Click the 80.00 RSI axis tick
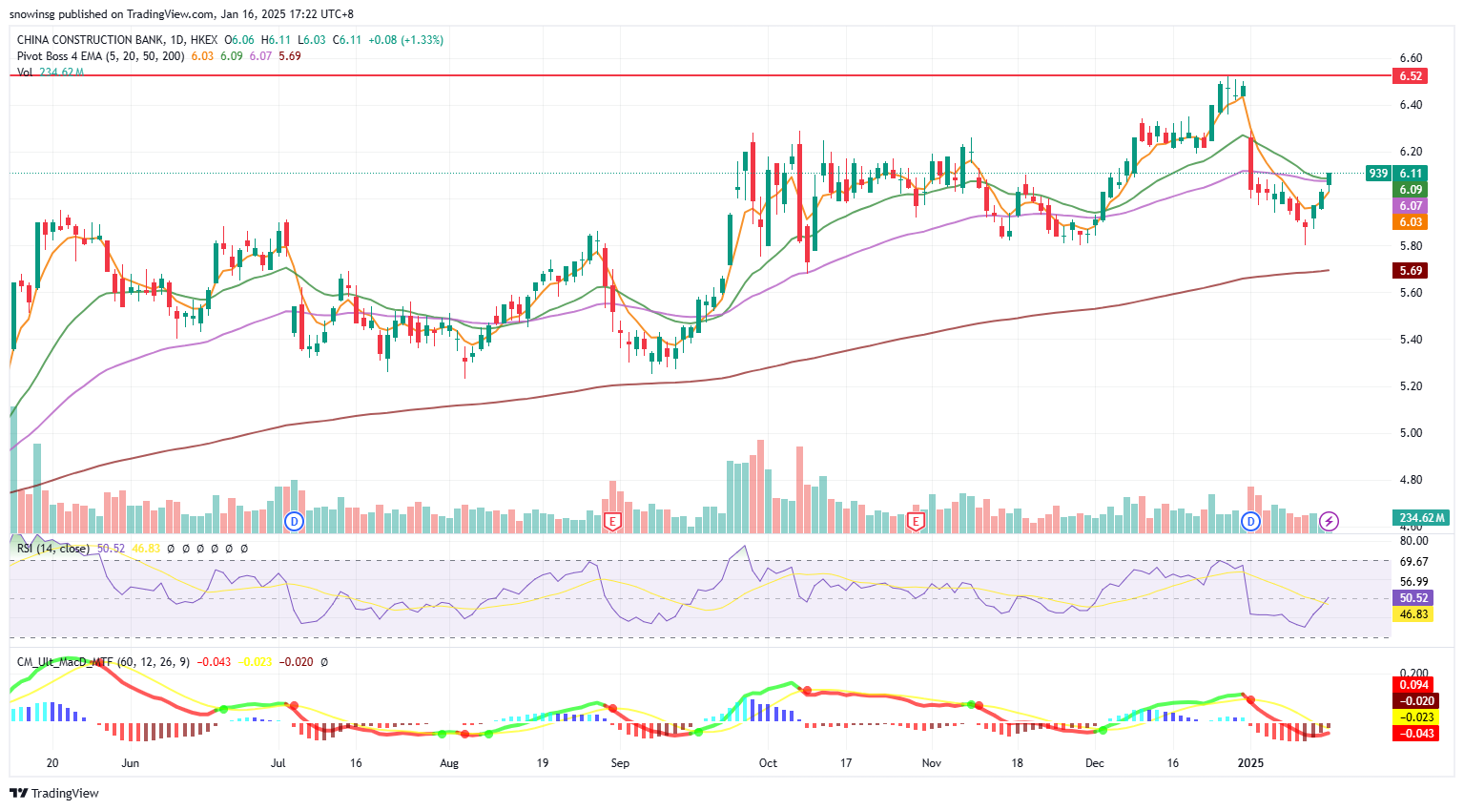Screen dimensions: 1464x810 pos(1413,541)
